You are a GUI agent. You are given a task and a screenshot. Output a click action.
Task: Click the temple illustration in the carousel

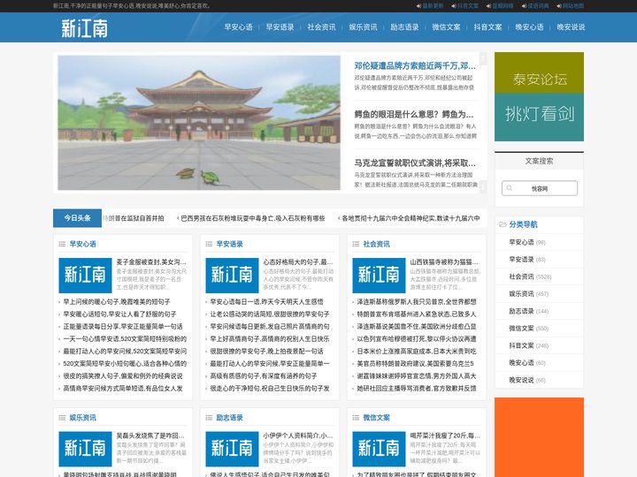[199, 123]
